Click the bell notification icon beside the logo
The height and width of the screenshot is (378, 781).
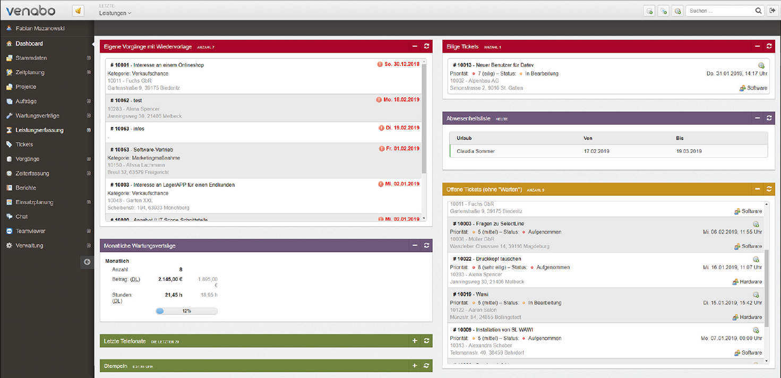tap(78, 11)
